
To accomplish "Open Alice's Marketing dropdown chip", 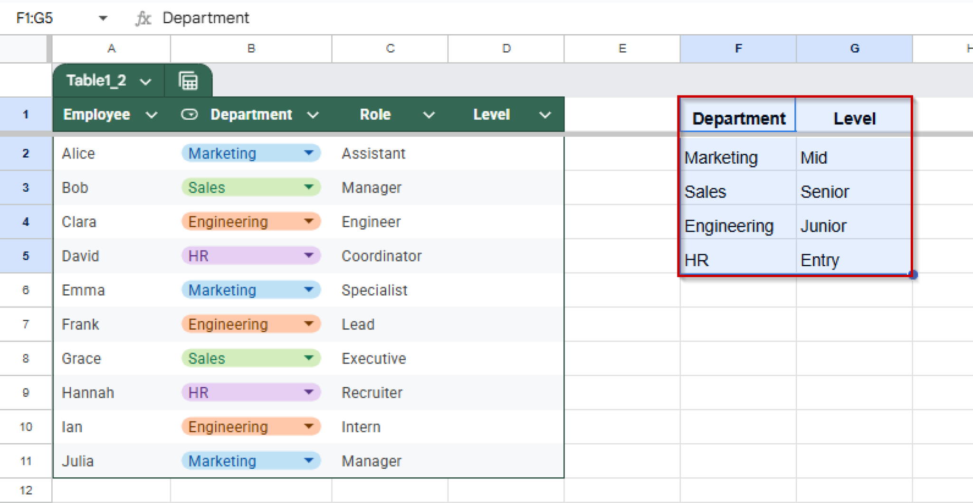I will point(309,153).
